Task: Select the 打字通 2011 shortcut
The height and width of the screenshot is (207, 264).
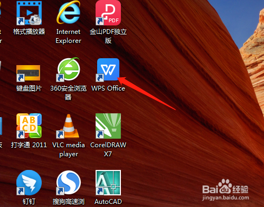Action: point(29,126)
